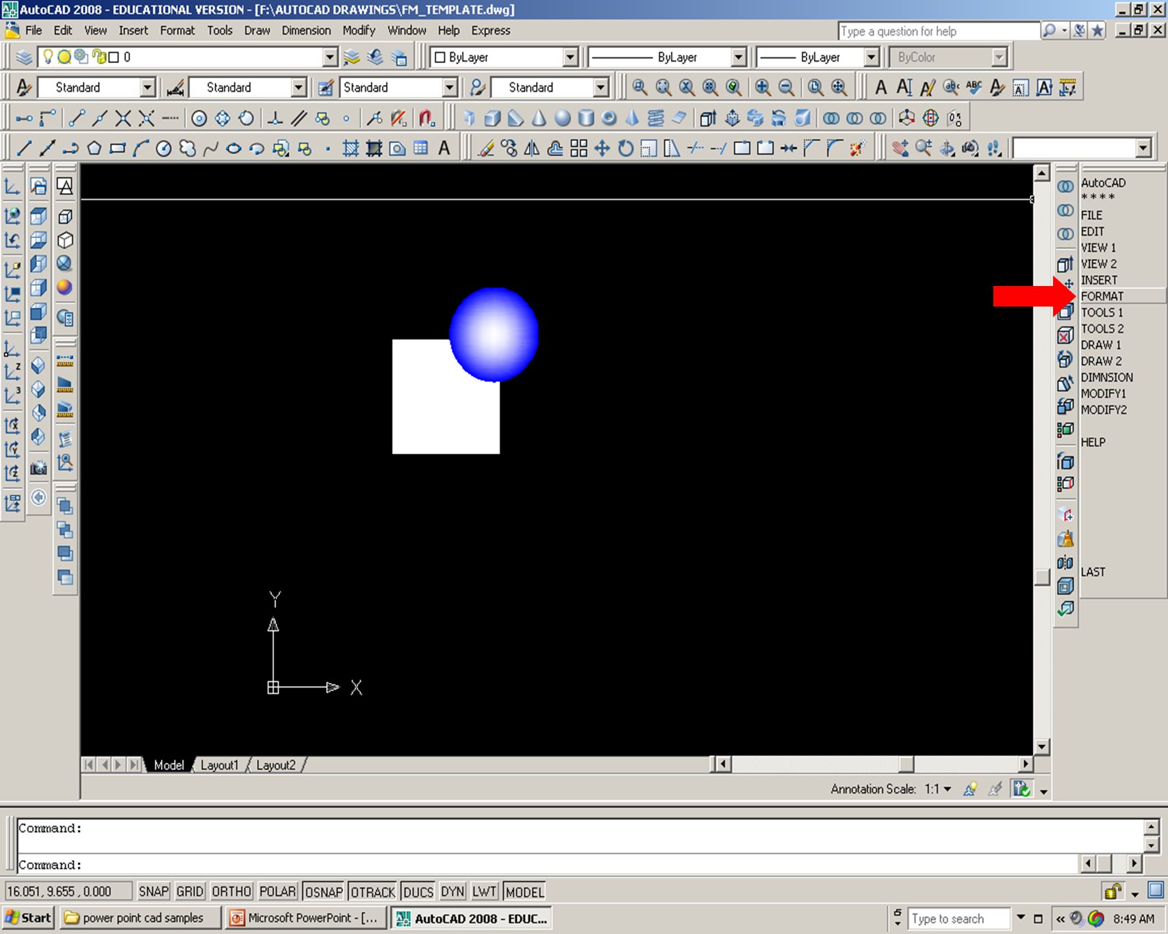This screenshot has height=934, width=1168.
Task: Toggle OSNAP in status bar
Action: [x=324, y=892]
